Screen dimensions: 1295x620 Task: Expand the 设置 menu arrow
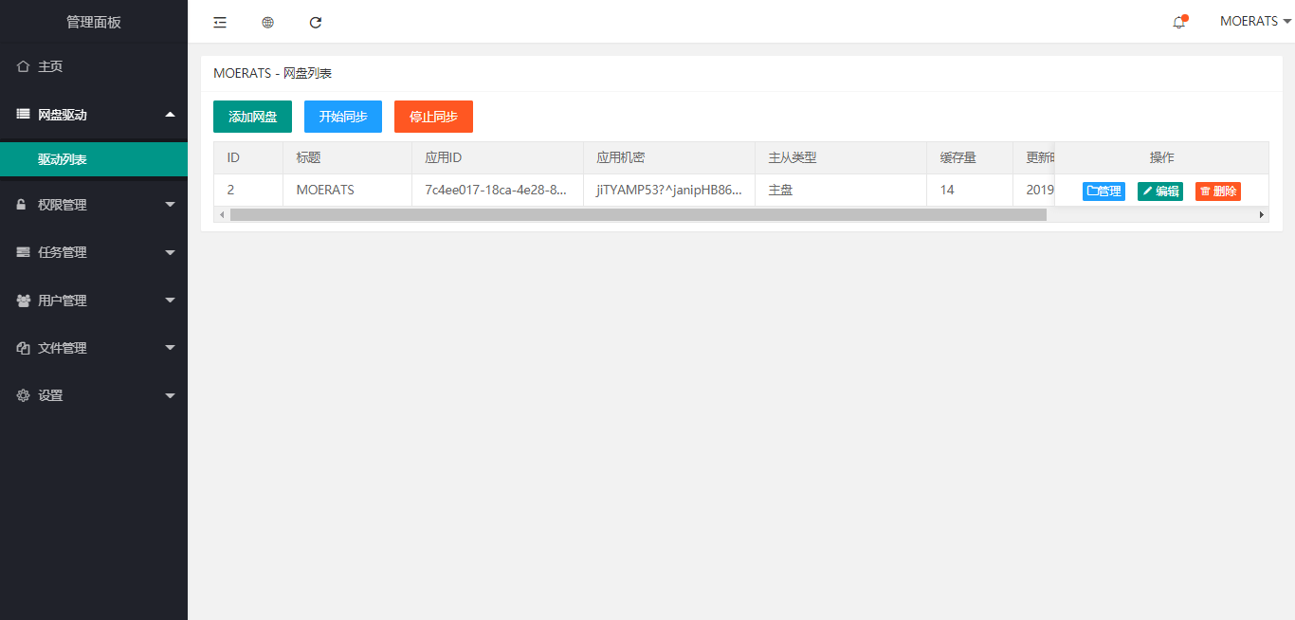pos(170,395)
